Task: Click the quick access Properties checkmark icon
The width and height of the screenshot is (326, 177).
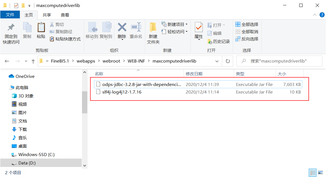Action: click(16, 6)
